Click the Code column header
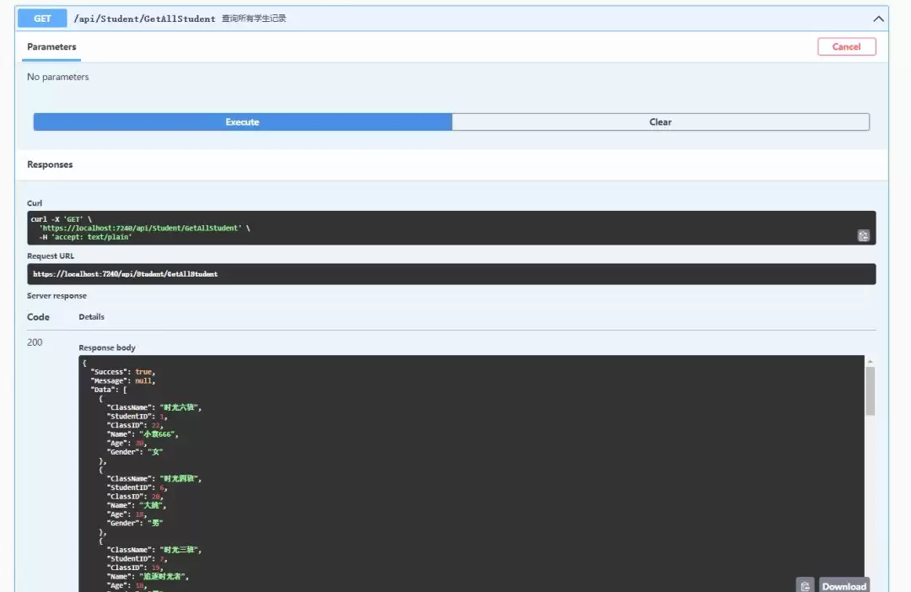Viewport: 911px width, 592px height. tap(38, 317)
